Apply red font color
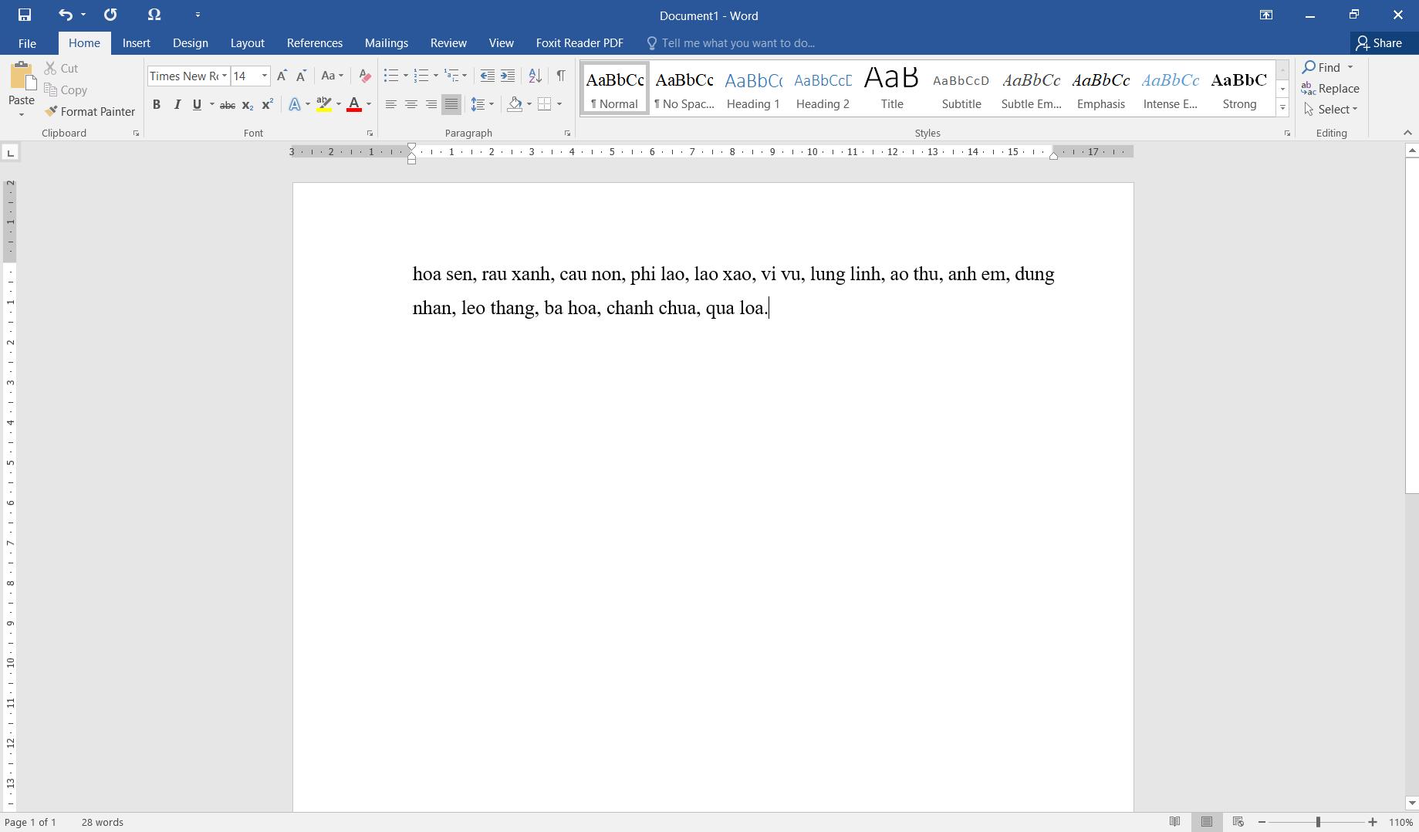This screenshot has height=832, width=1419. pos(354,104)
